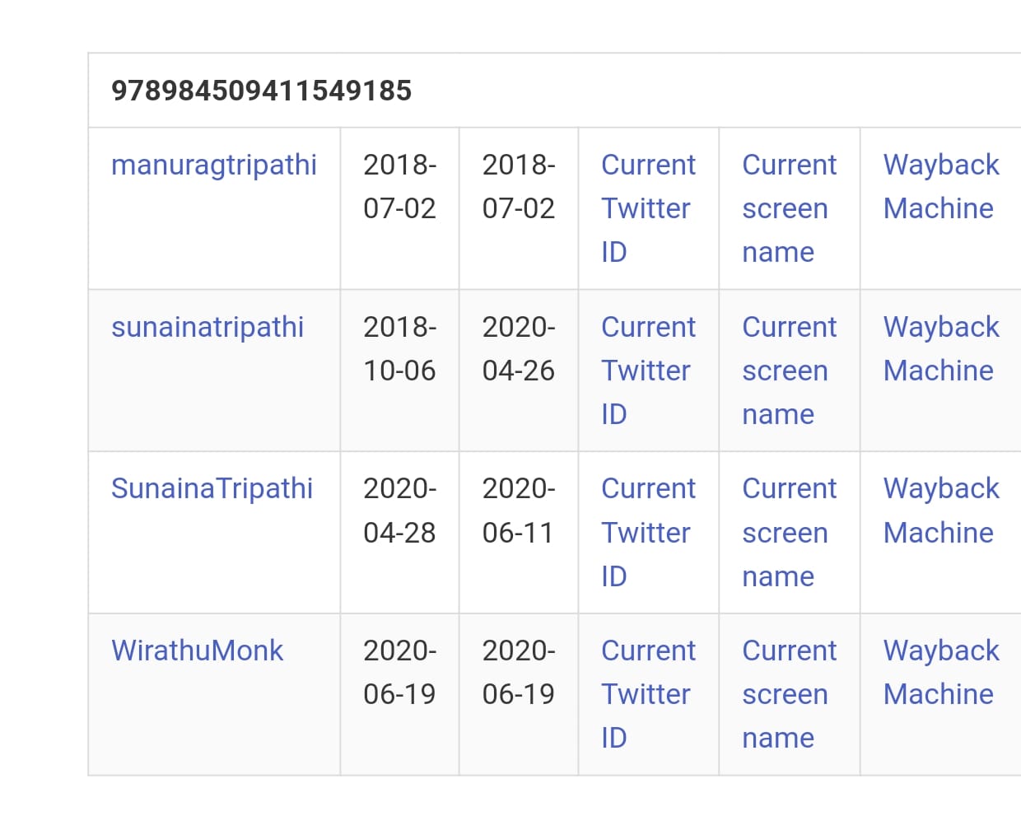
Task: Open Wayback Machine link for WirathuMonk
Action: tap(941, 672)
